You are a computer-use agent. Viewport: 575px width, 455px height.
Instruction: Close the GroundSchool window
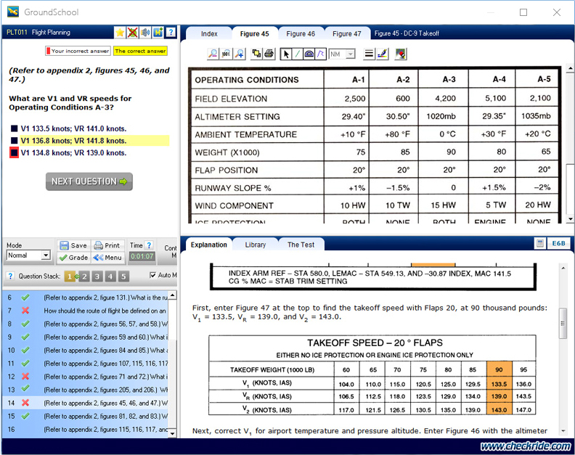point(556,12)
